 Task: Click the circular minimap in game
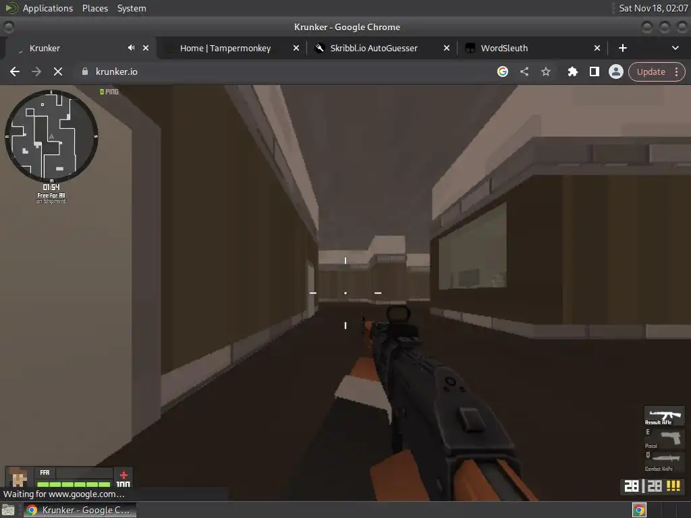[51, 136]
